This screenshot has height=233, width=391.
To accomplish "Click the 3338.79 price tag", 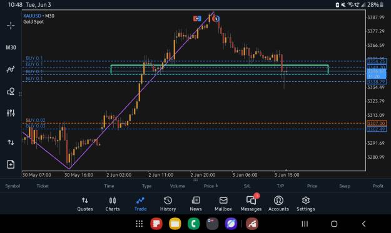I will 377,82.
